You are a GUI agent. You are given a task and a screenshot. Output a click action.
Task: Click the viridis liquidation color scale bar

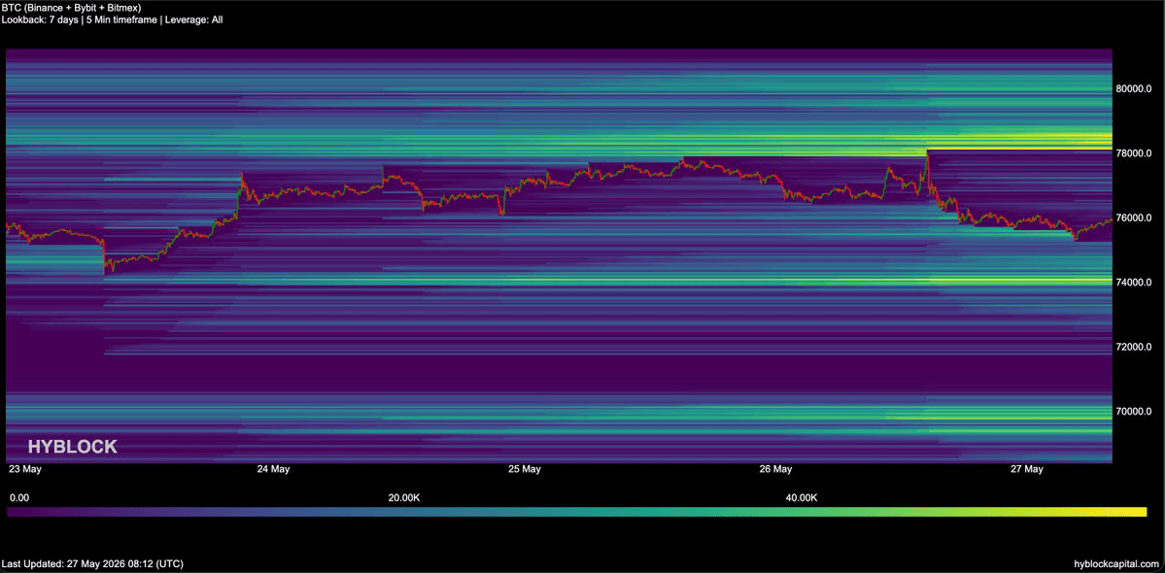point(577,512)
